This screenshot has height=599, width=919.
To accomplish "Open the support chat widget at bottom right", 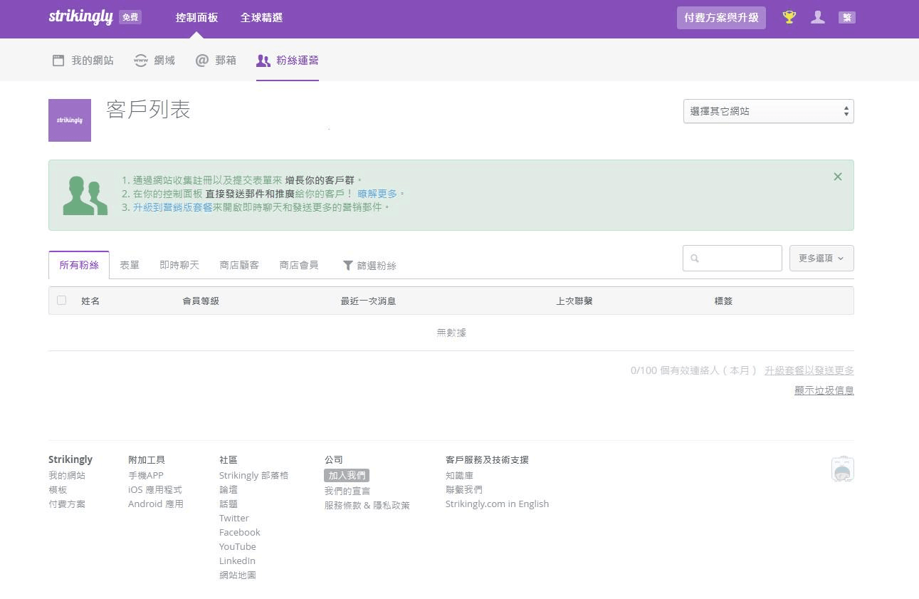I will tap(842, 469).
